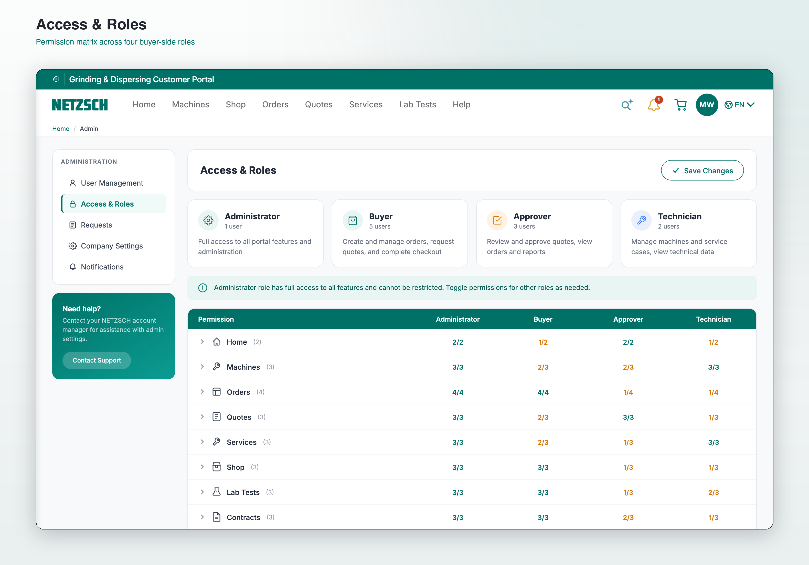Click the Company Settings gear icon
This screenshot has width=809, height=565.
pos(73,246)
